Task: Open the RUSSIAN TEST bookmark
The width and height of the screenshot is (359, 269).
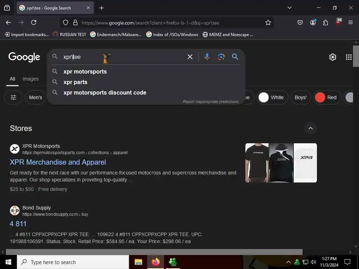Action: pos(70,35)
